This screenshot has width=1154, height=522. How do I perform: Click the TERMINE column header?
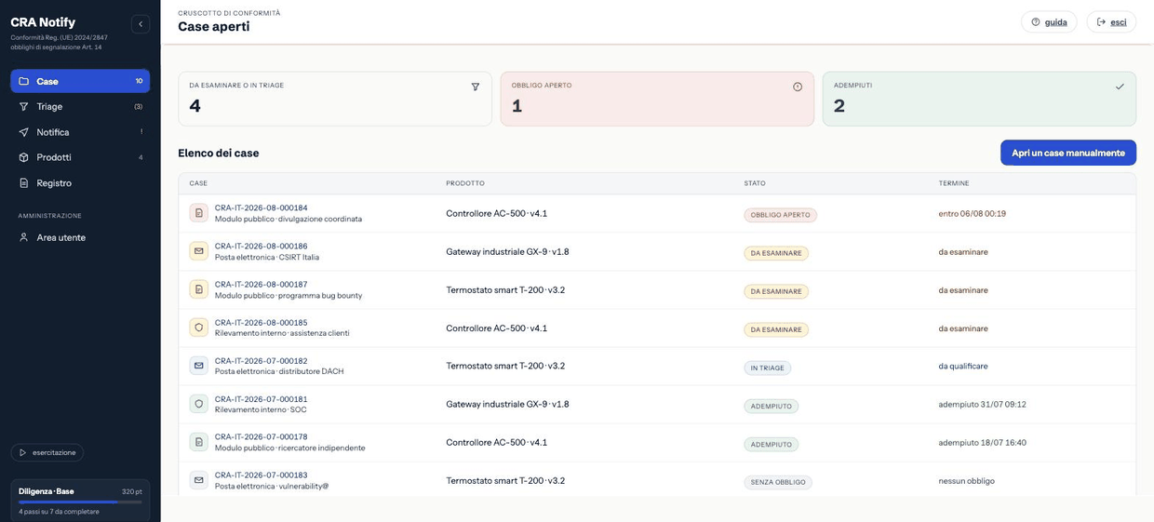click(954, 183)
